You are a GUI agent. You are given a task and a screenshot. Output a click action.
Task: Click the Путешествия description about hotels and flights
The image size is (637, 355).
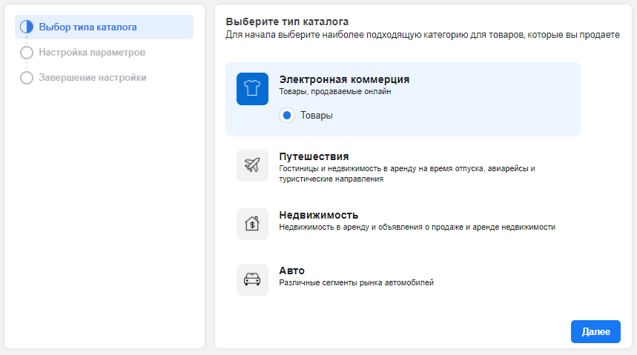tap(406, 173)
